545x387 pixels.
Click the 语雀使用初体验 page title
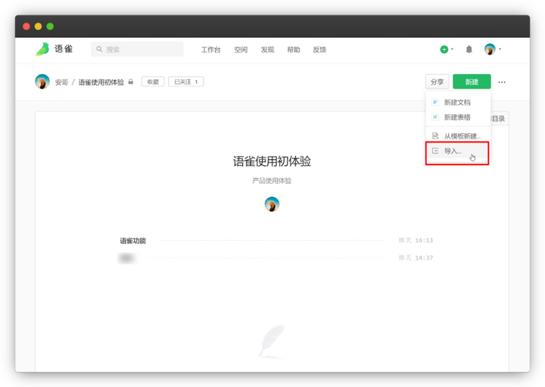click(x=272, y=161)
